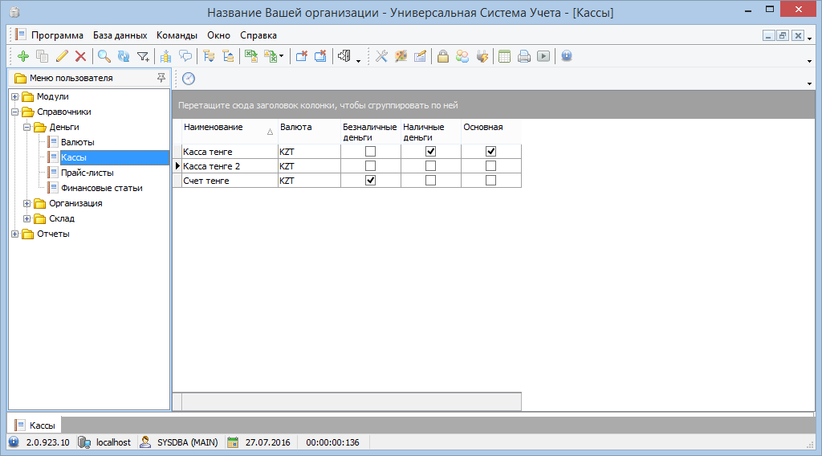Check Основная for Касса тенге 2
The image size is (822, 456).
coord(490,166)
